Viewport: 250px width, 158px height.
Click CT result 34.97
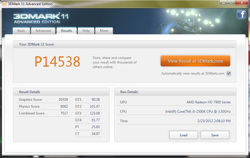(96, 134)
